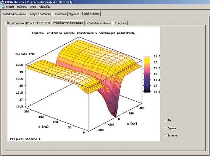Image resolution: width=210 pixels, height=156 pixels.
Task: Select the Grafický výstup tab
Action: click(x=90, y=14)
